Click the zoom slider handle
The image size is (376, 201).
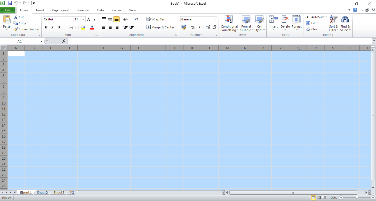[357, 198]
